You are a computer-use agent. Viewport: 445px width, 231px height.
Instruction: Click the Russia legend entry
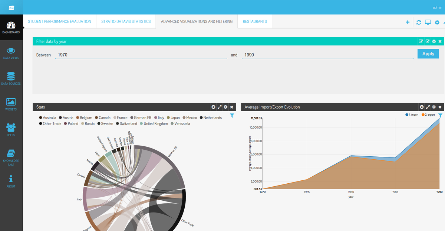point(88,123)
